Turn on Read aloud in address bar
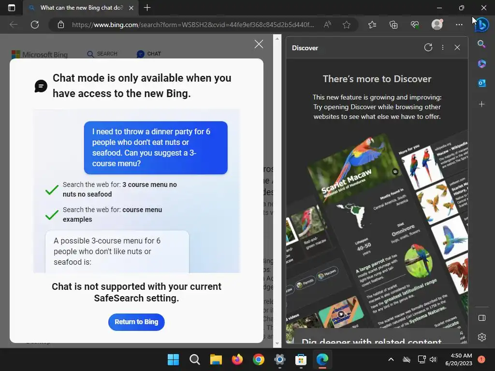Image resolution: width=495 pixels, height=371 pixels. click(x=327, y=25)
